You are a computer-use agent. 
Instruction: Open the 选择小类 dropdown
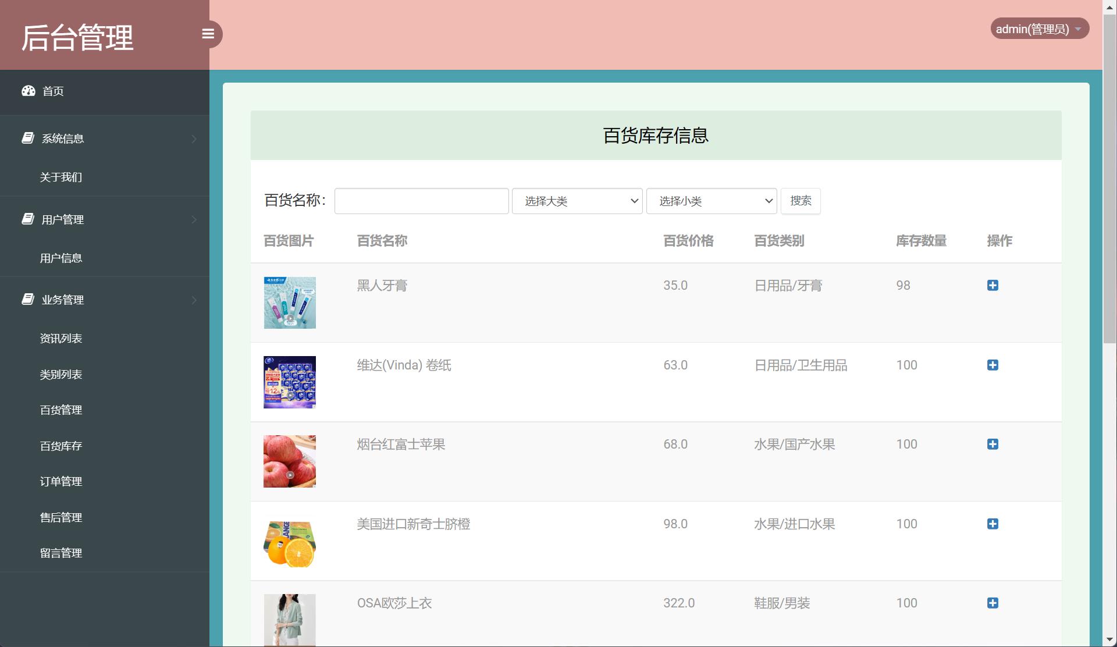click(x=711, y=201)
